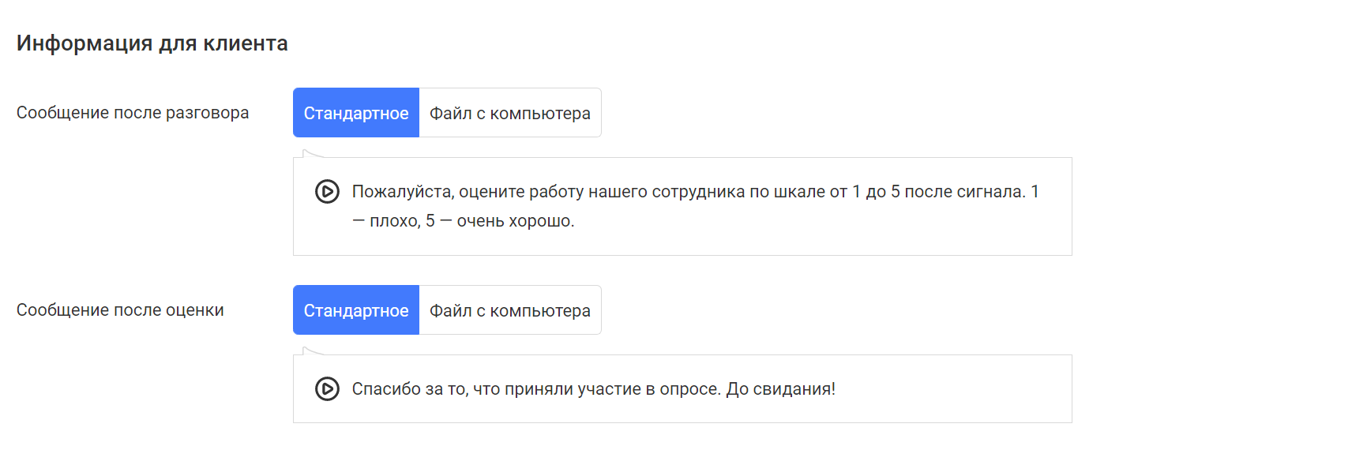Click the word 'клиента' in the section title
Screen dimensions: 1352x450
click(x=246, y=43)
